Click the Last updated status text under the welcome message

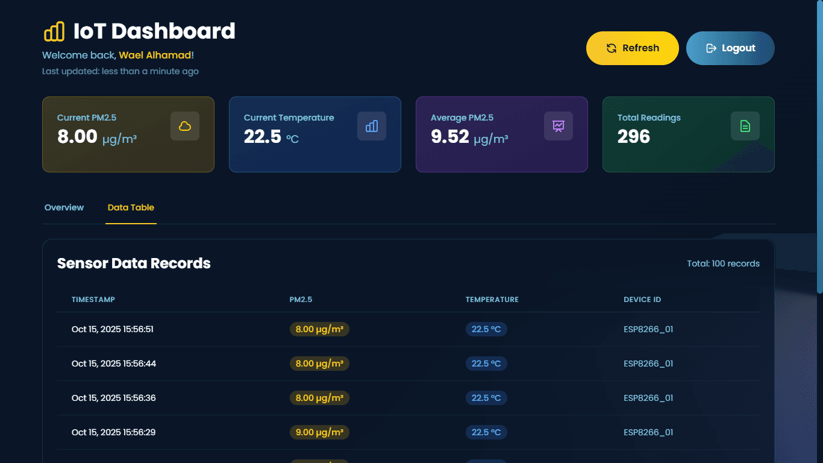tap(120, 71)
